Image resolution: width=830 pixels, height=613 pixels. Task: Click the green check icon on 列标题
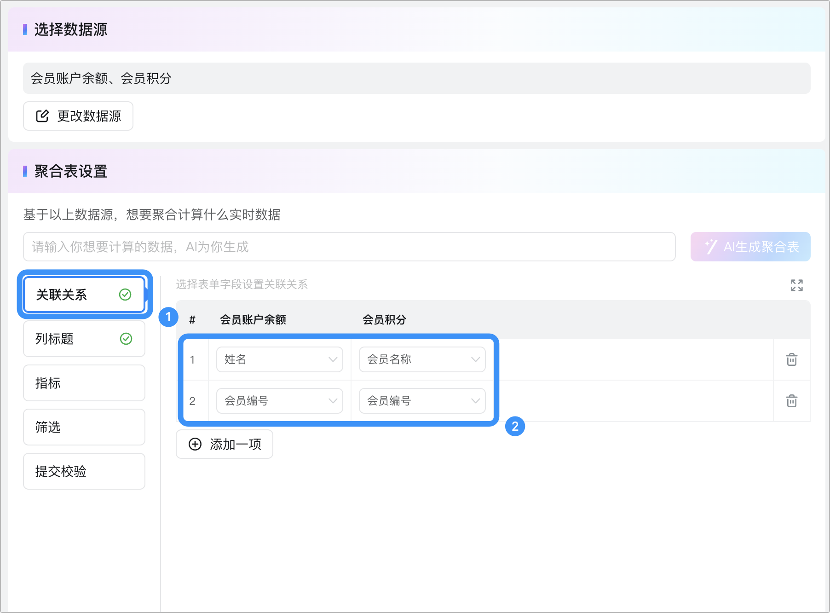[x=126, y=339]
